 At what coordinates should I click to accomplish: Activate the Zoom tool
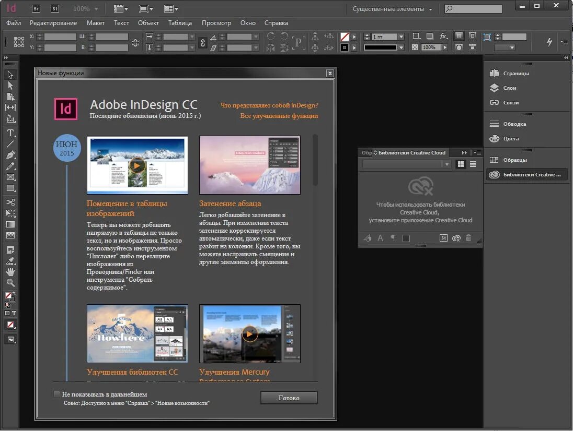coord(10,282)
